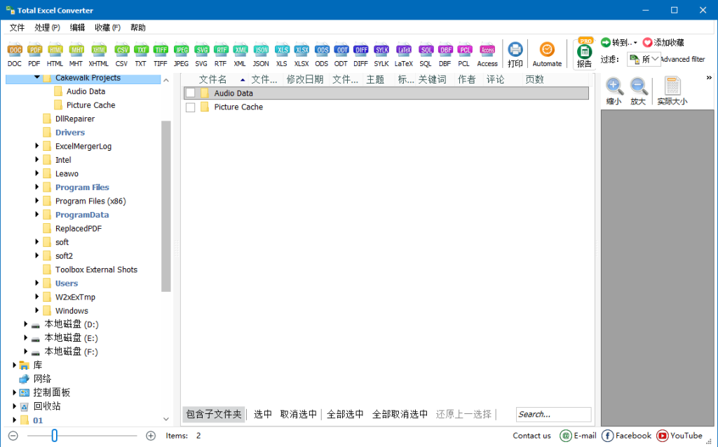Screen dimensions: 718x447
Task: Click 添加收藏 add favorite
Action: [x=663, y=43]
